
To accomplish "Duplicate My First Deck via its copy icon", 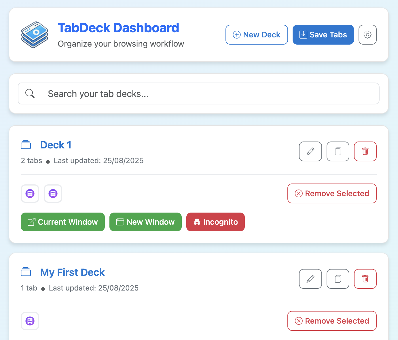I will coord(338,279).
